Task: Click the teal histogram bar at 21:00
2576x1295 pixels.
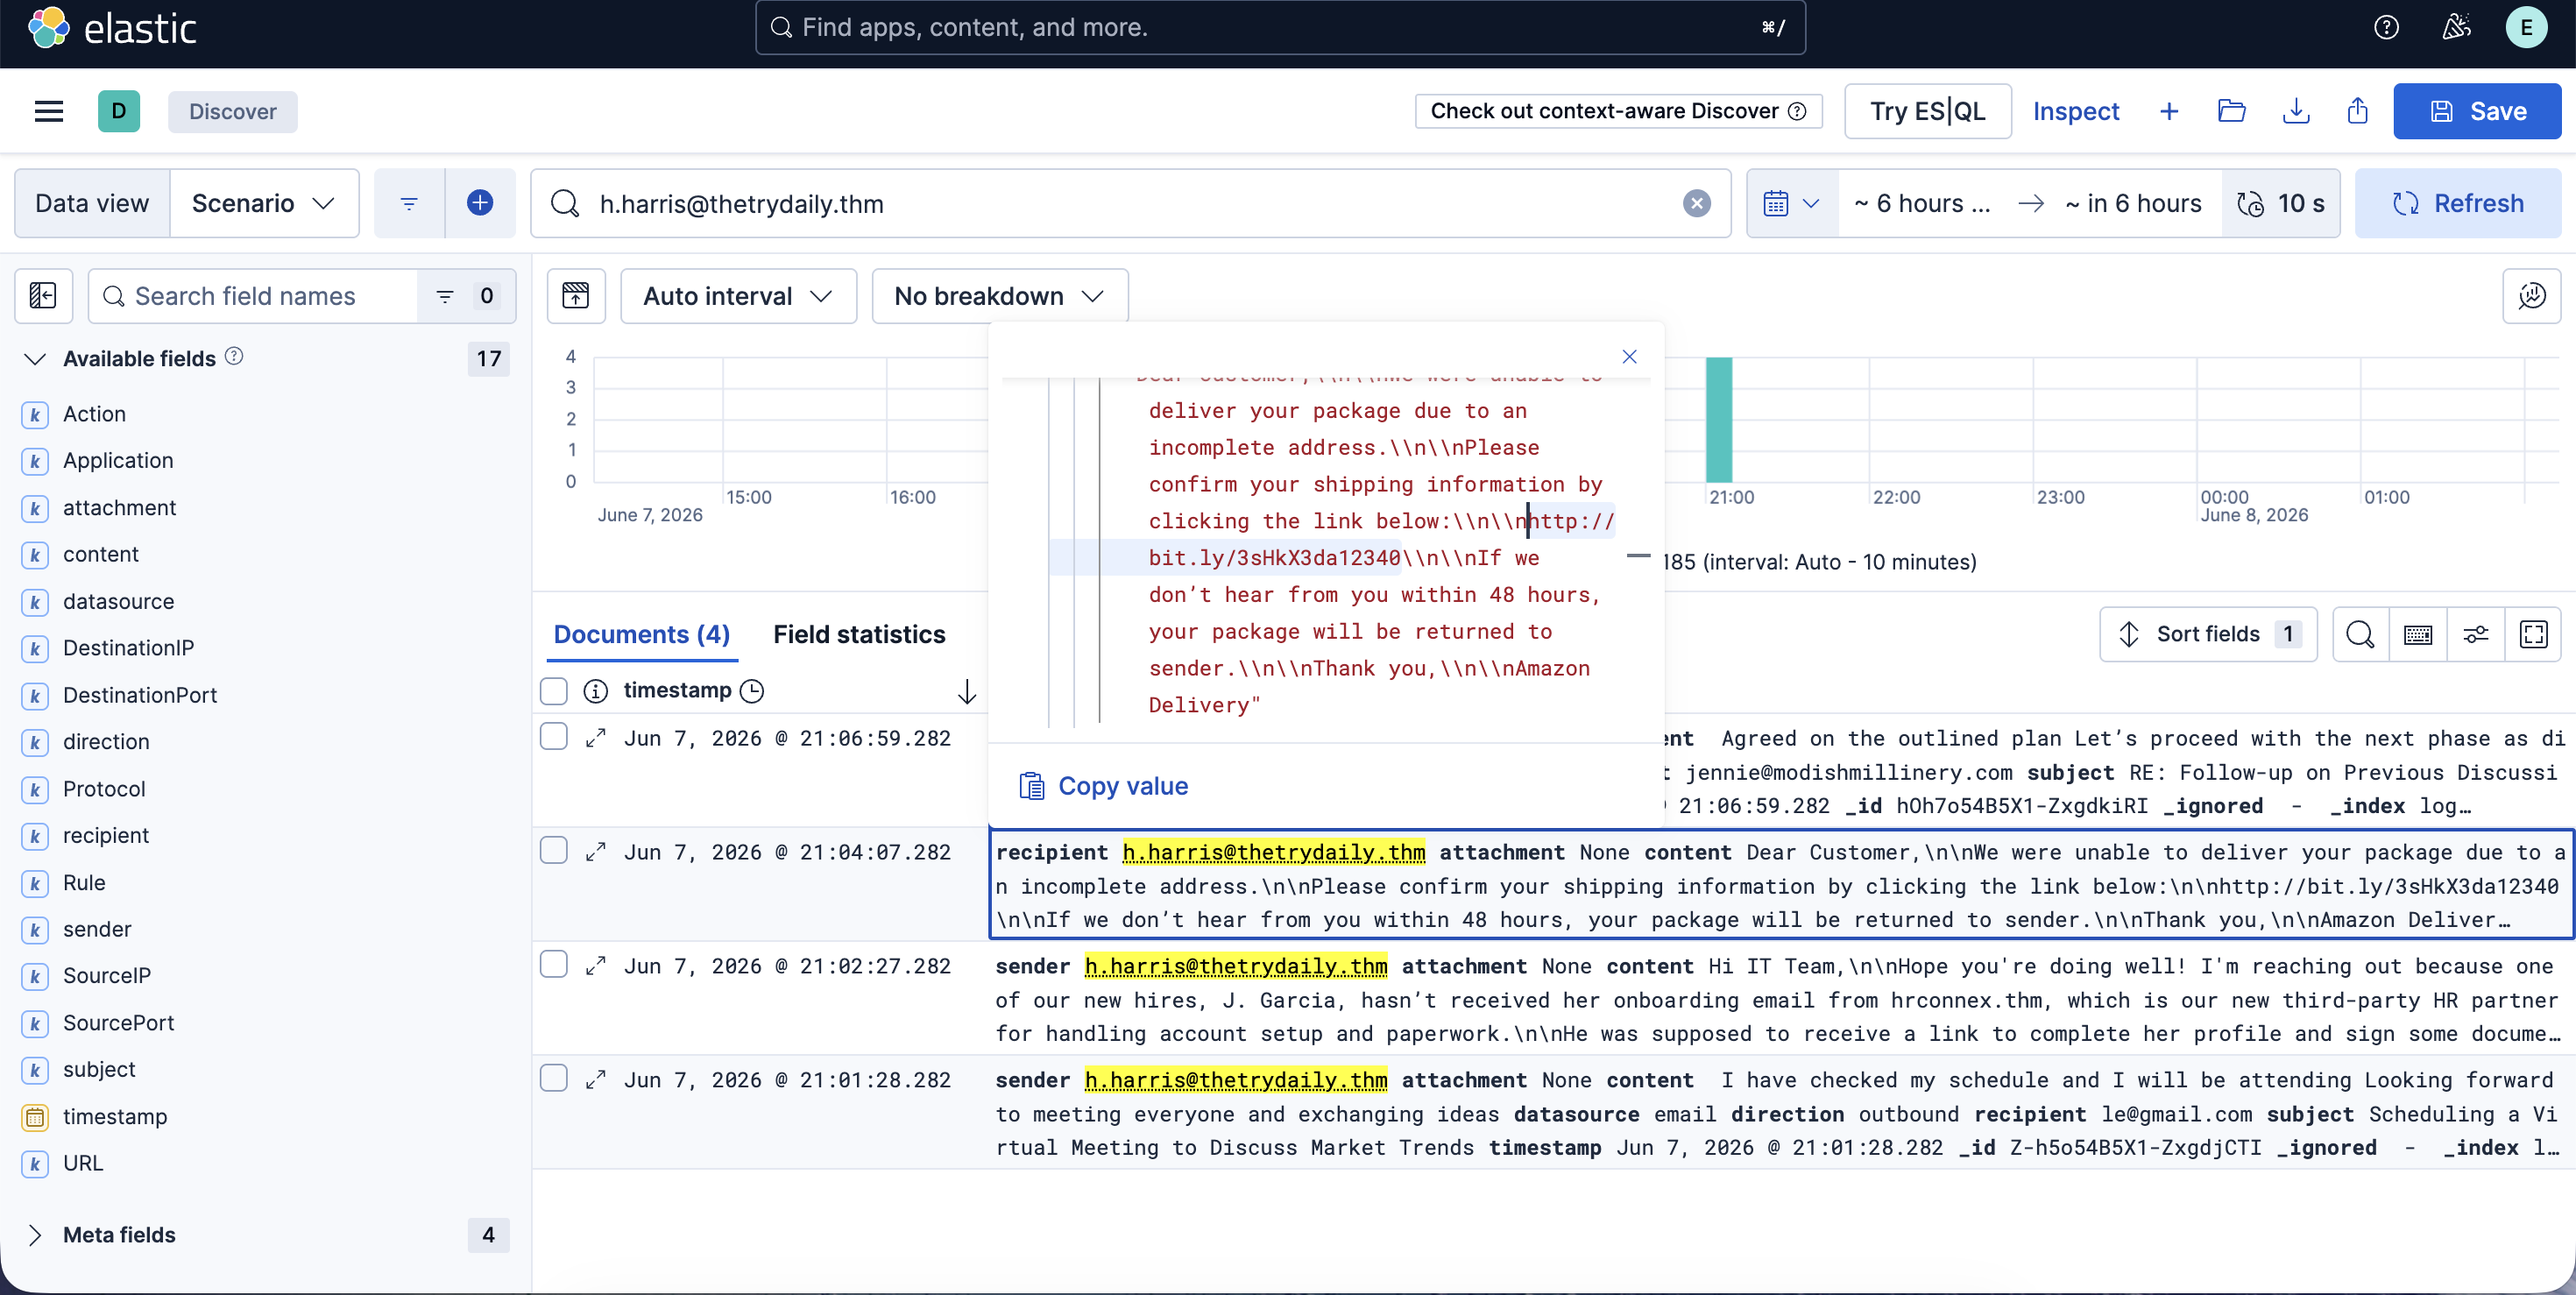Action: (1719, 420)
